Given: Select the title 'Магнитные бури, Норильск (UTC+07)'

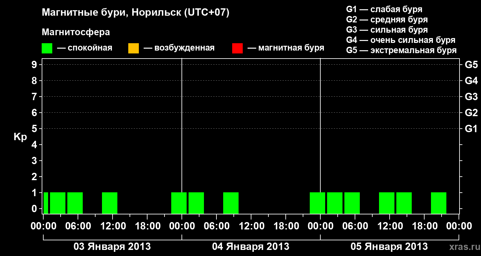Looking at the screenshot, I should coord(136,13).
